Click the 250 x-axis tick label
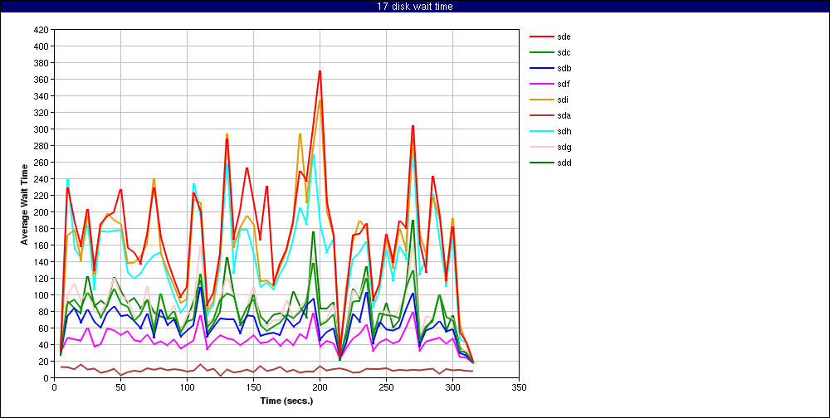Screen dimensions: 830x418 (386, 386)
